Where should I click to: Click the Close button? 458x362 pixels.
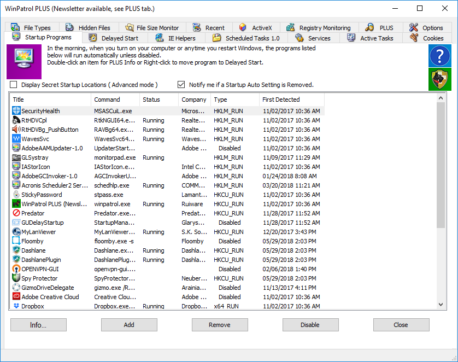401,325
